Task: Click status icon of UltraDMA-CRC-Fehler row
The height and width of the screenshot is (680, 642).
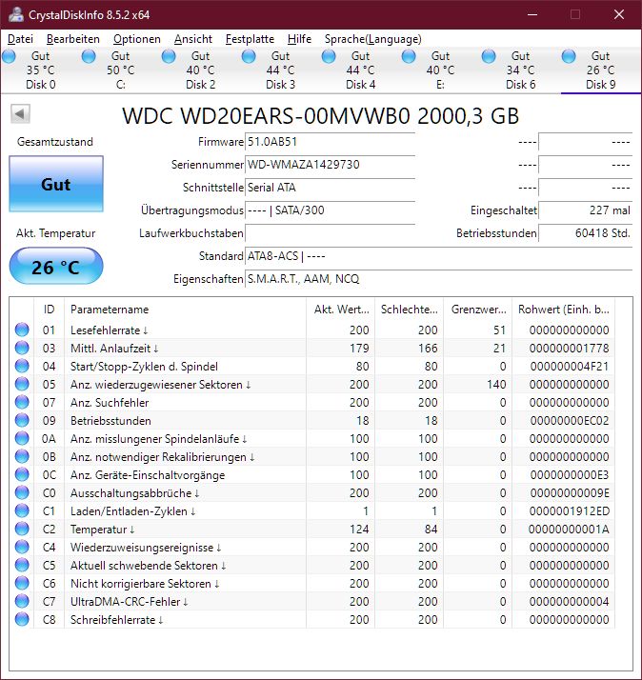Action: point(22,601)
